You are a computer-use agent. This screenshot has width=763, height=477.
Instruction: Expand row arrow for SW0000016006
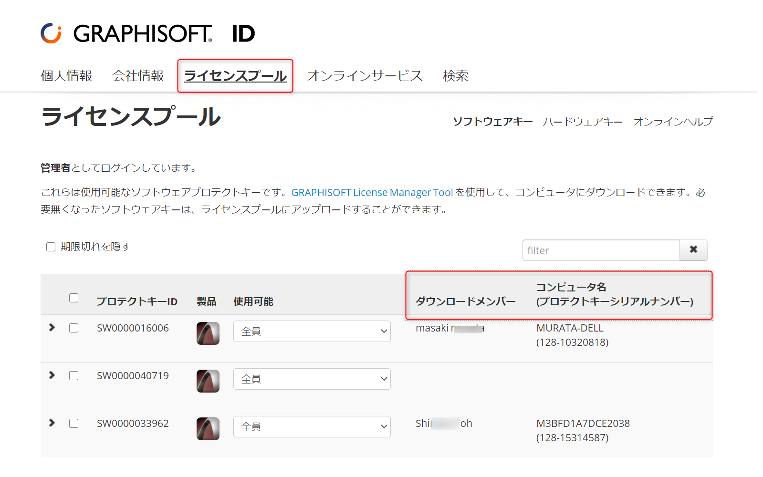[x=52, y=327]
